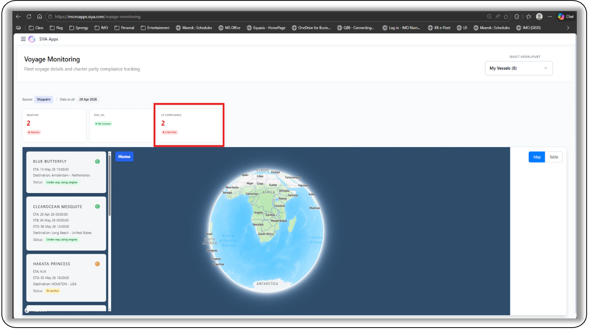Screen dimensions: 590x329
Task: Switch to Table view tab
Action: [x=554, y=157]
